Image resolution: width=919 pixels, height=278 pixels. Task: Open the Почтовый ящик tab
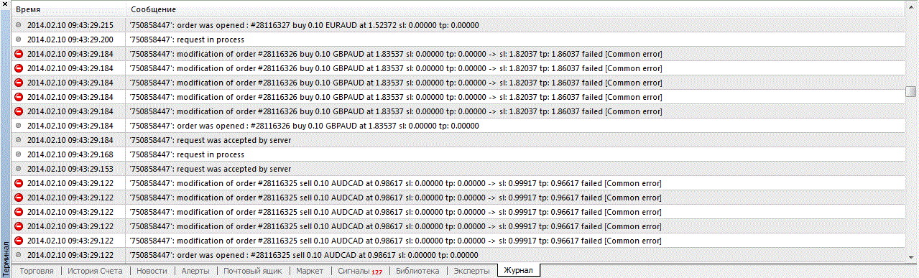pyautogui.click(x=252, y=271)
